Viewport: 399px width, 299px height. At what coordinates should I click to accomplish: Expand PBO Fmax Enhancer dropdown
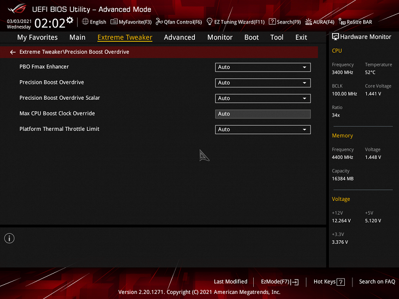[263, 67]
